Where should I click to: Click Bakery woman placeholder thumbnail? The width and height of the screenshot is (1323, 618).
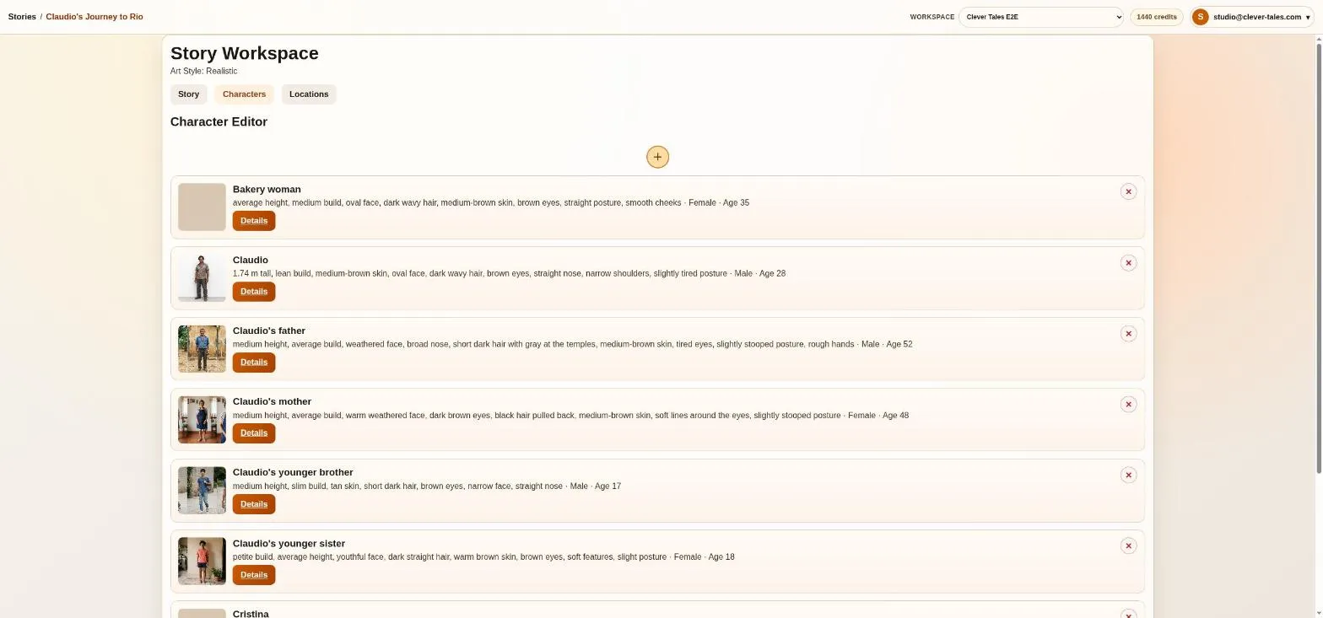pos(202,207)
